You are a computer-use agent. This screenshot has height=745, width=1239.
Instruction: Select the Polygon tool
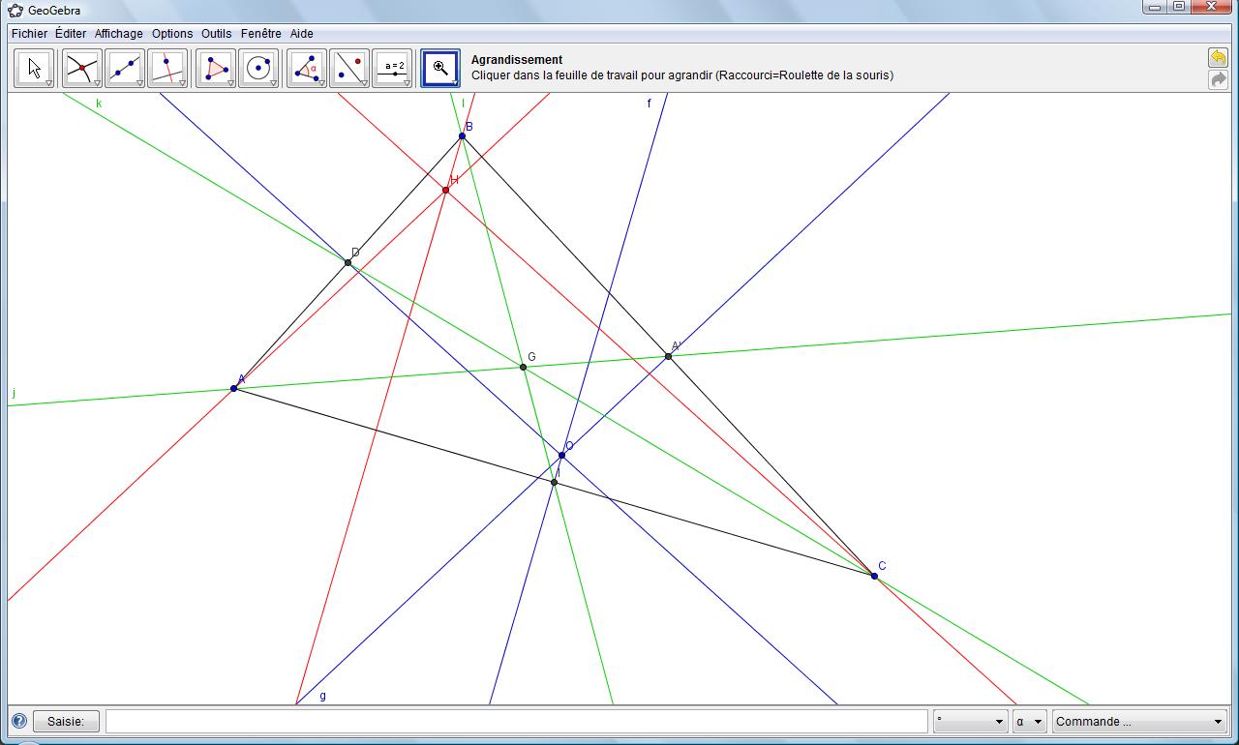pyautogui.click(x=217, y=69)
